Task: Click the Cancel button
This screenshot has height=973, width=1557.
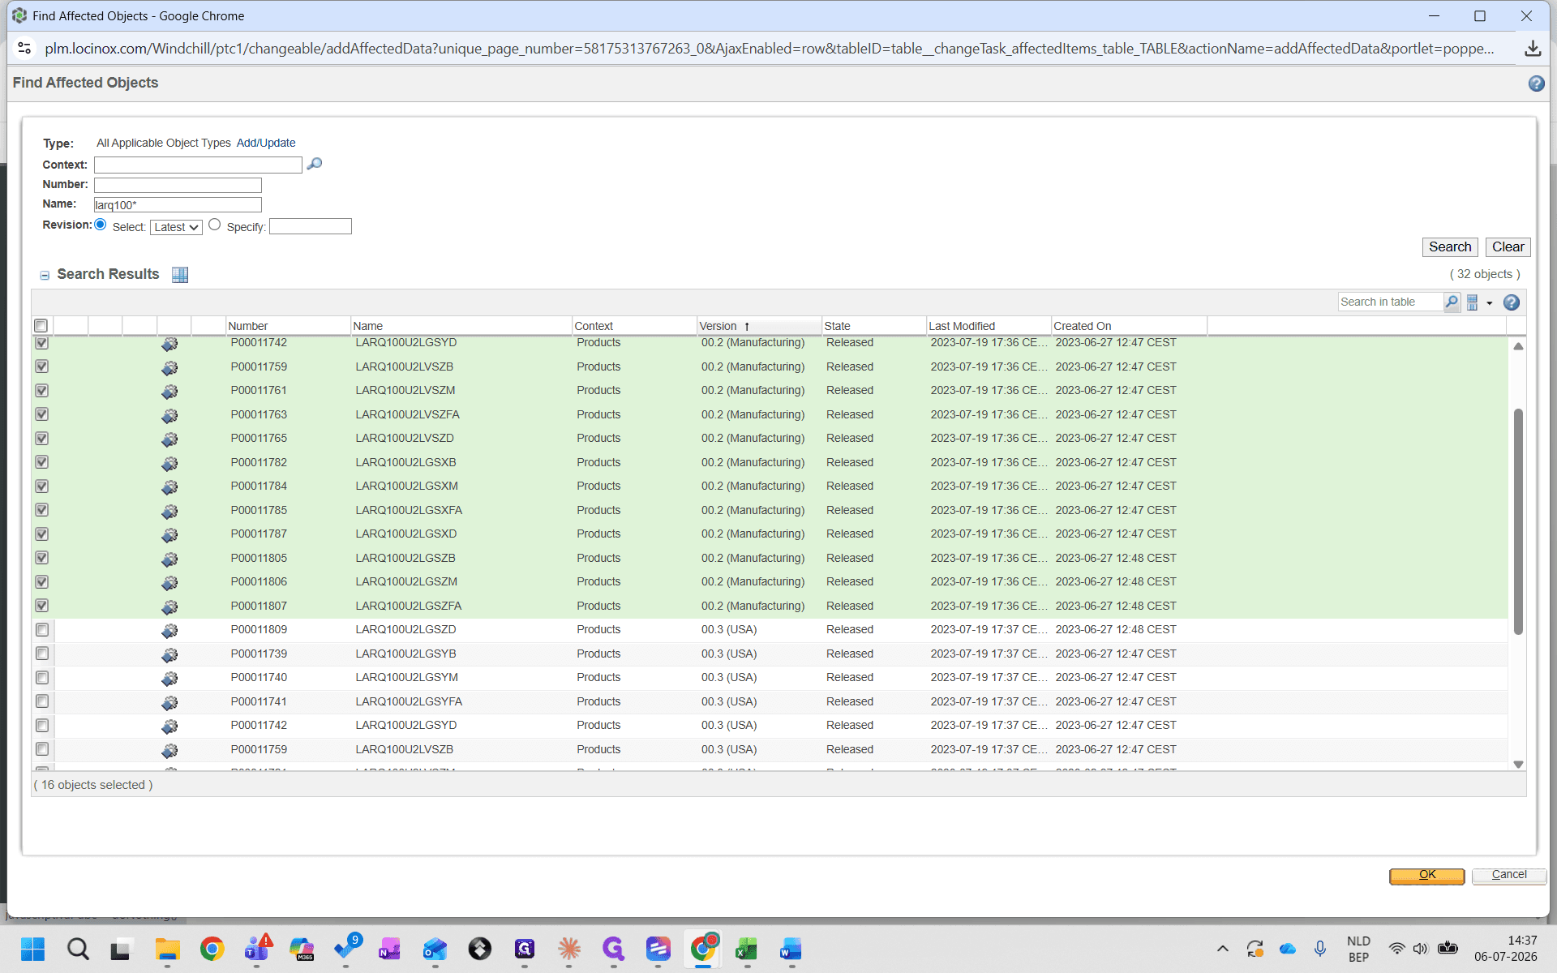Action: pos(1509,876)
